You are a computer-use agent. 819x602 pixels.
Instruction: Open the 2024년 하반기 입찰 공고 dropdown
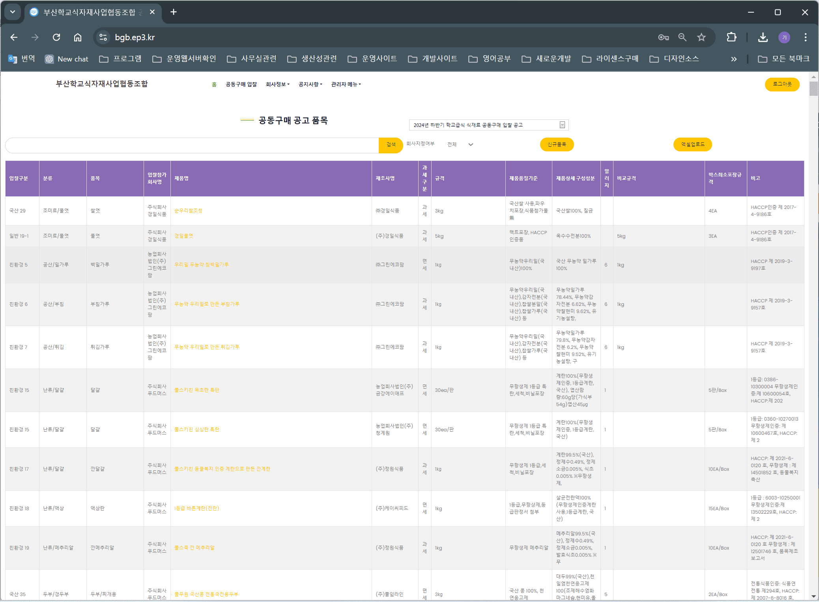[x=488, y=125]
